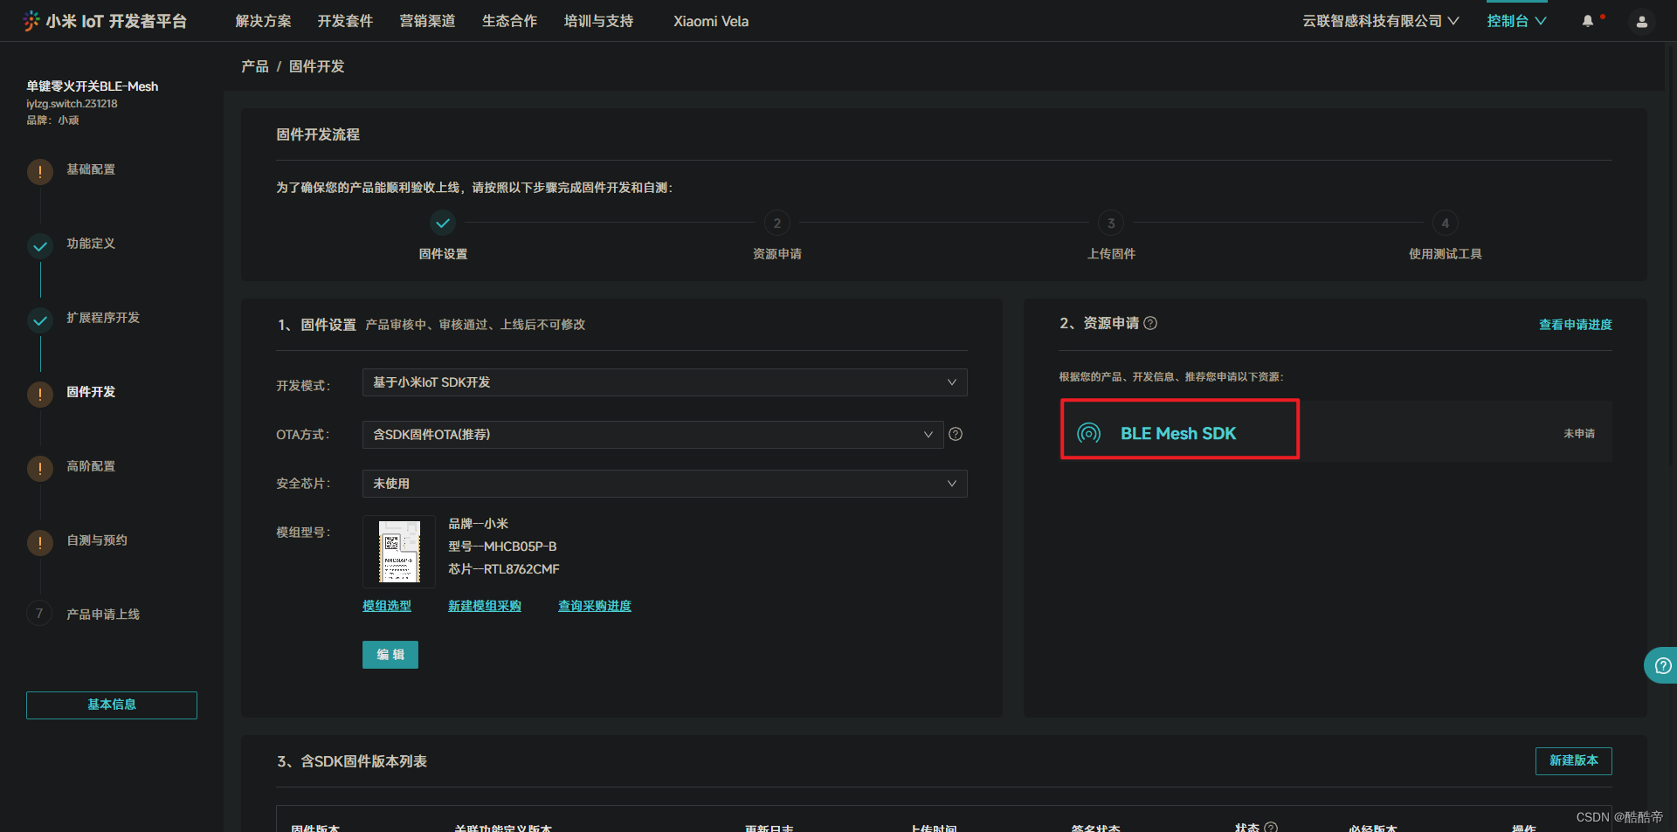The width and height of the screenshot is (1677, 832).
Task: Click the OTA方式 help question icon
Action: [x=956, y=434]
